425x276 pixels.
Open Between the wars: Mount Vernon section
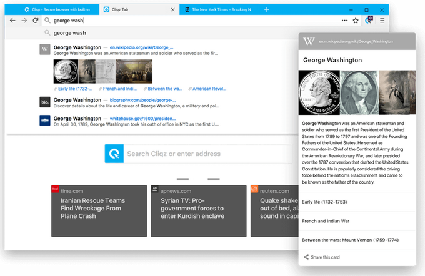pos(357,240)
